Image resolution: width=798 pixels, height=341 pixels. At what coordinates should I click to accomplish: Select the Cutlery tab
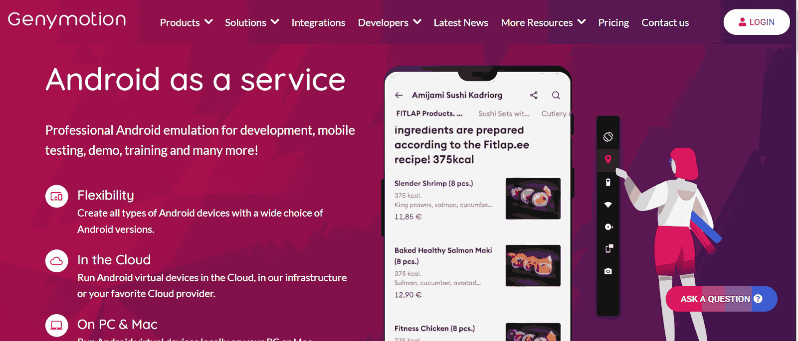555,114
